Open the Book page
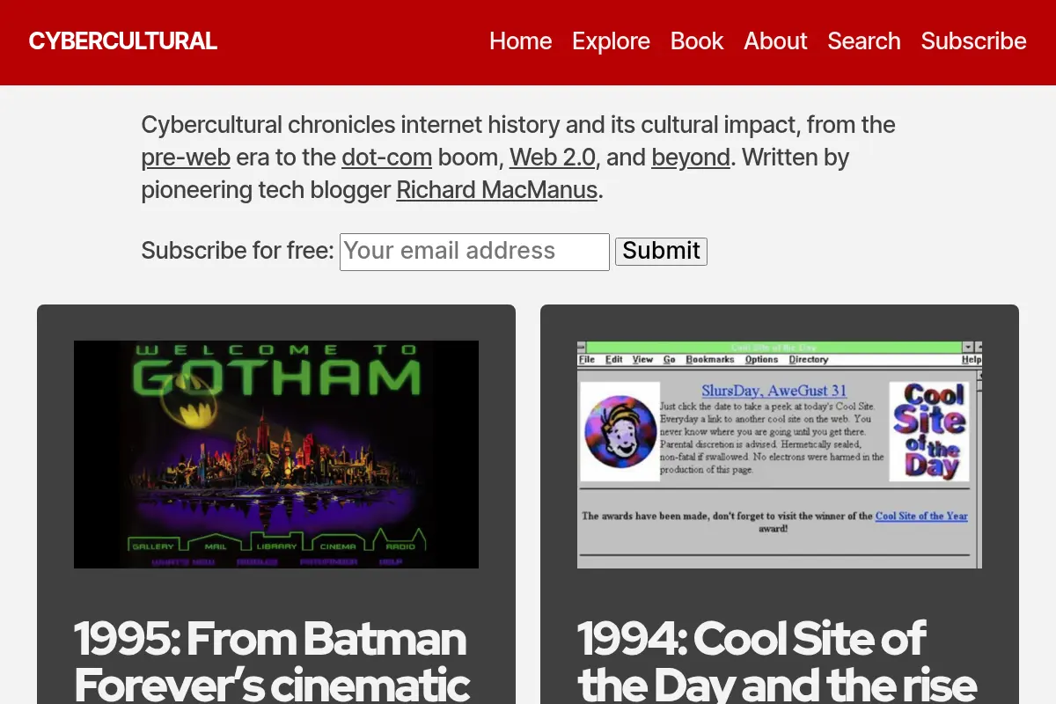1056x704 pixels. [697, 41]
